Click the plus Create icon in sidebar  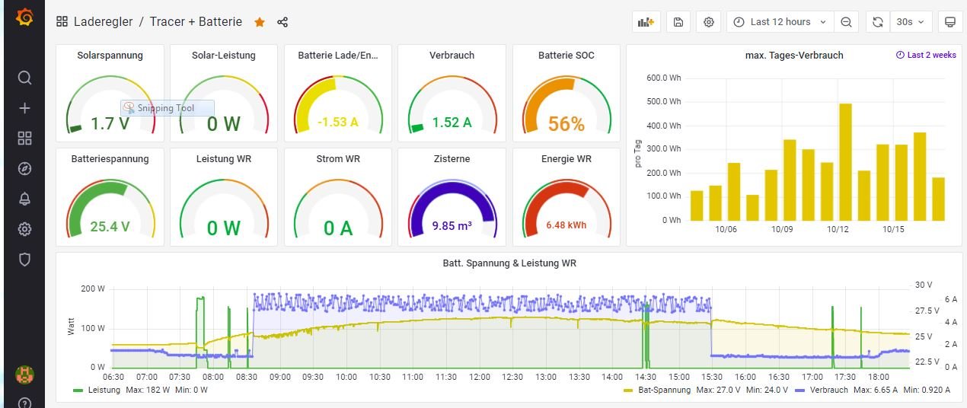pos(24,108)
